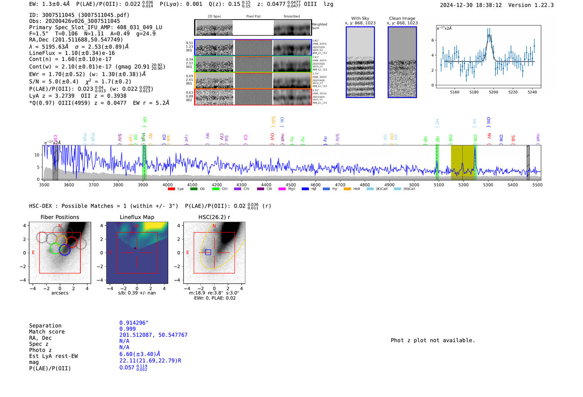This screenshot has height=397, width=583.
Task: Select the green-bordered fiber spectrum row
Action: tap(253, 64)
